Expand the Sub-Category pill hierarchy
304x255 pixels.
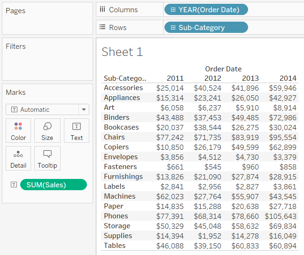point(173,28)
